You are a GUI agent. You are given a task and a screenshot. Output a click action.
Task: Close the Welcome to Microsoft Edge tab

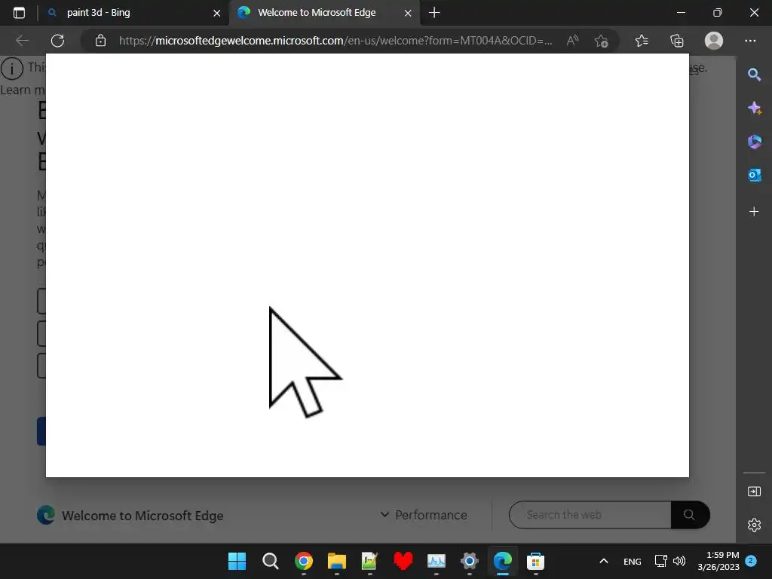pyautogui.click(x=408, y=14)
